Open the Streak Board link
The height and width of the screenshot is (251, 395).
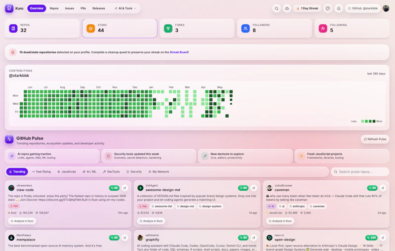tap(179, 52)
